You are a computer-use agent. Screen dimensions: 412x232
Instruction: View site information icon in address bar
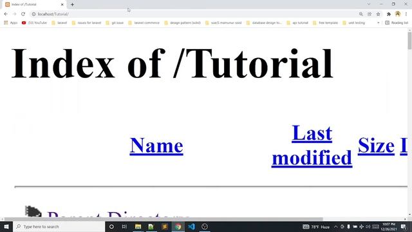[x=33, y=14]
